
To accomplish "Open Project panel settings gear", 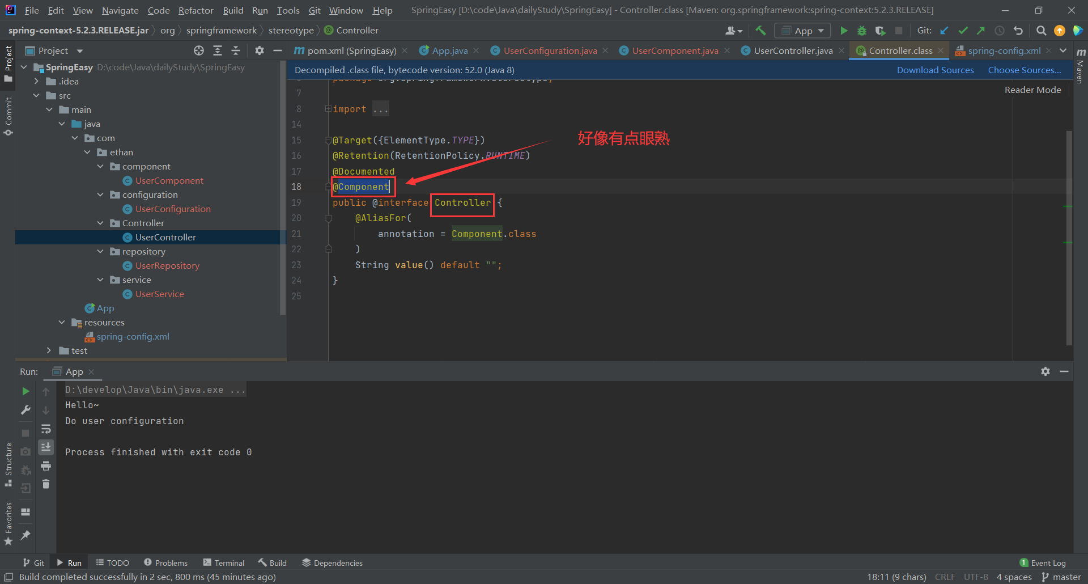I will [x=260, y=50].
